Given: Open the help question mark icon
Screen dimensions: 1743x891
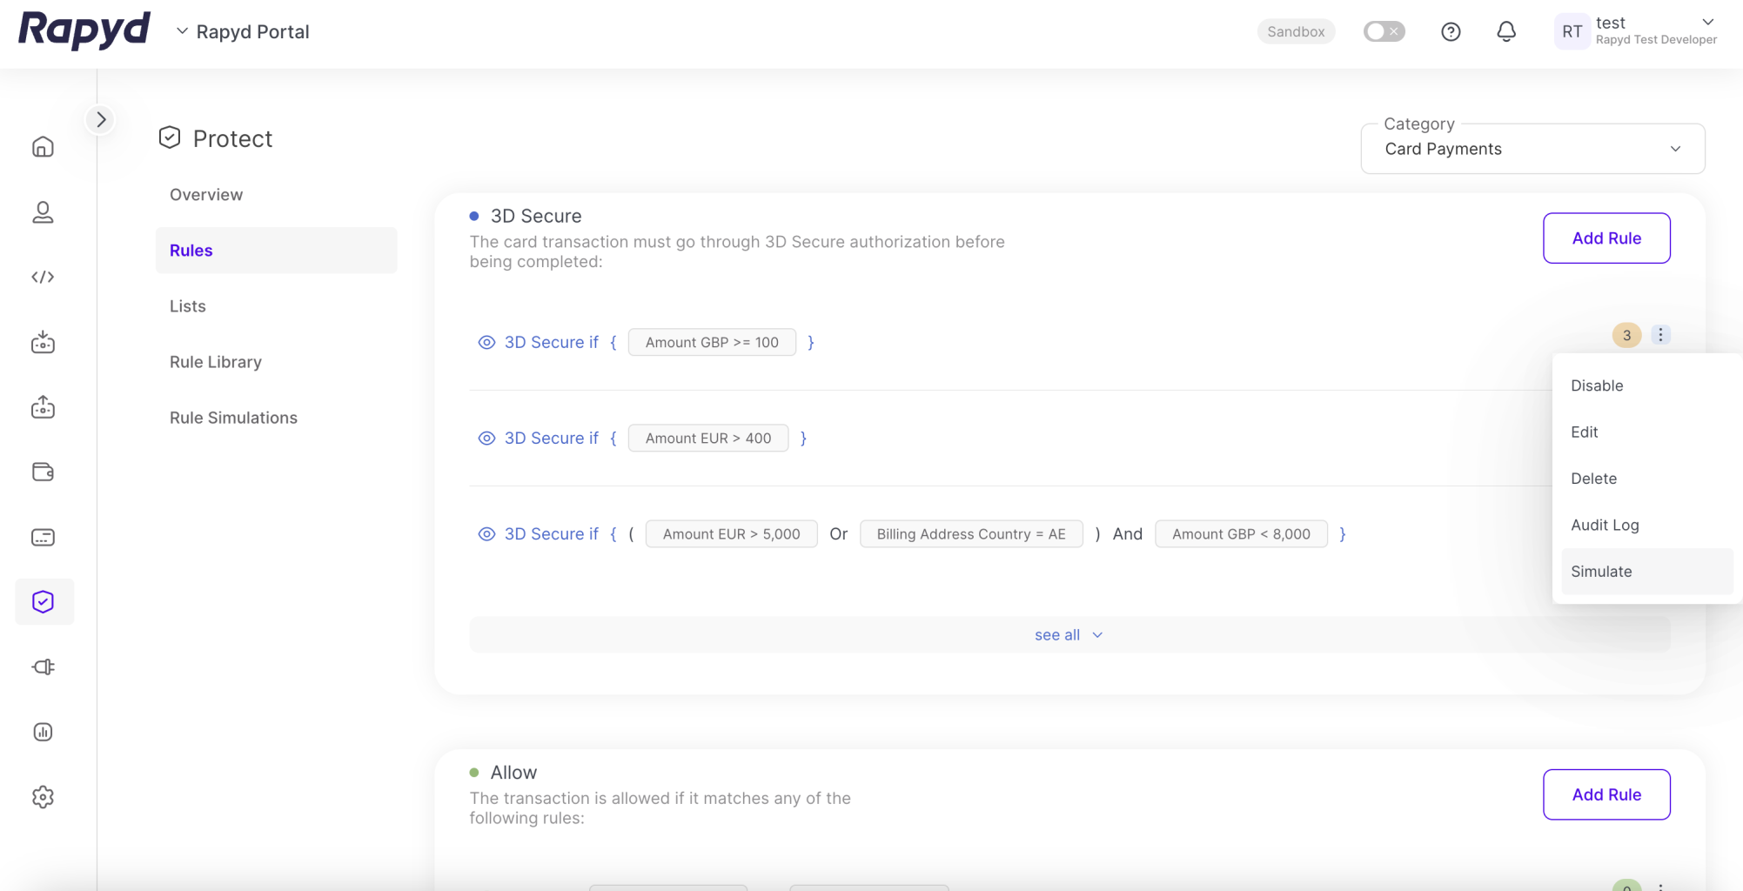Looking at the screenshot, I should click(1451, 32).
